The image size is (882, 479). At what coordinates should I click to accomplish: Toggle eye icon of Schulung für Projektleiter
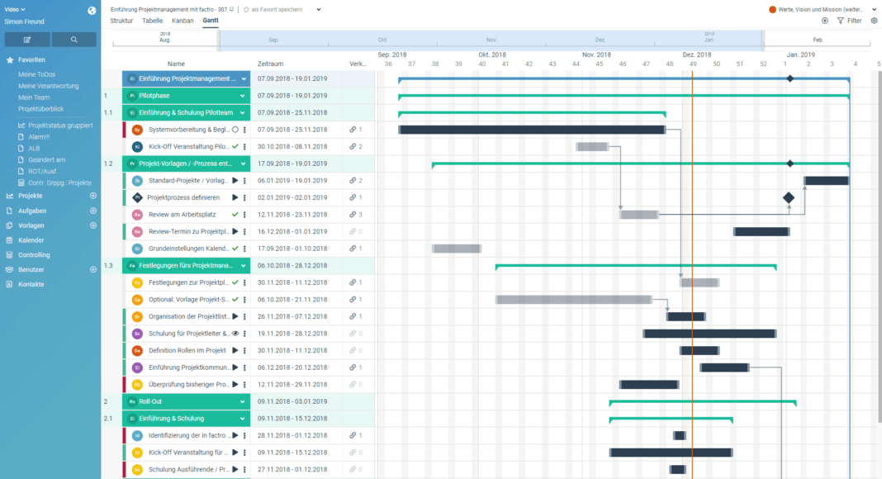pos(235,334)
